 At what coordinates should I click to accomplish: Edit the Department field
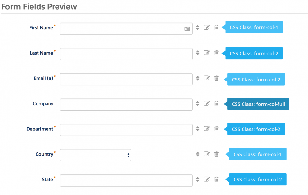click(207, 129)
